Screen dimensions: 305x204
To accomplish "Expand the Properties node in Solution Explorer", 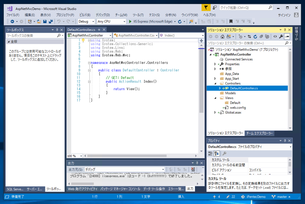I will pyautogui.click(x=215, y=64).
